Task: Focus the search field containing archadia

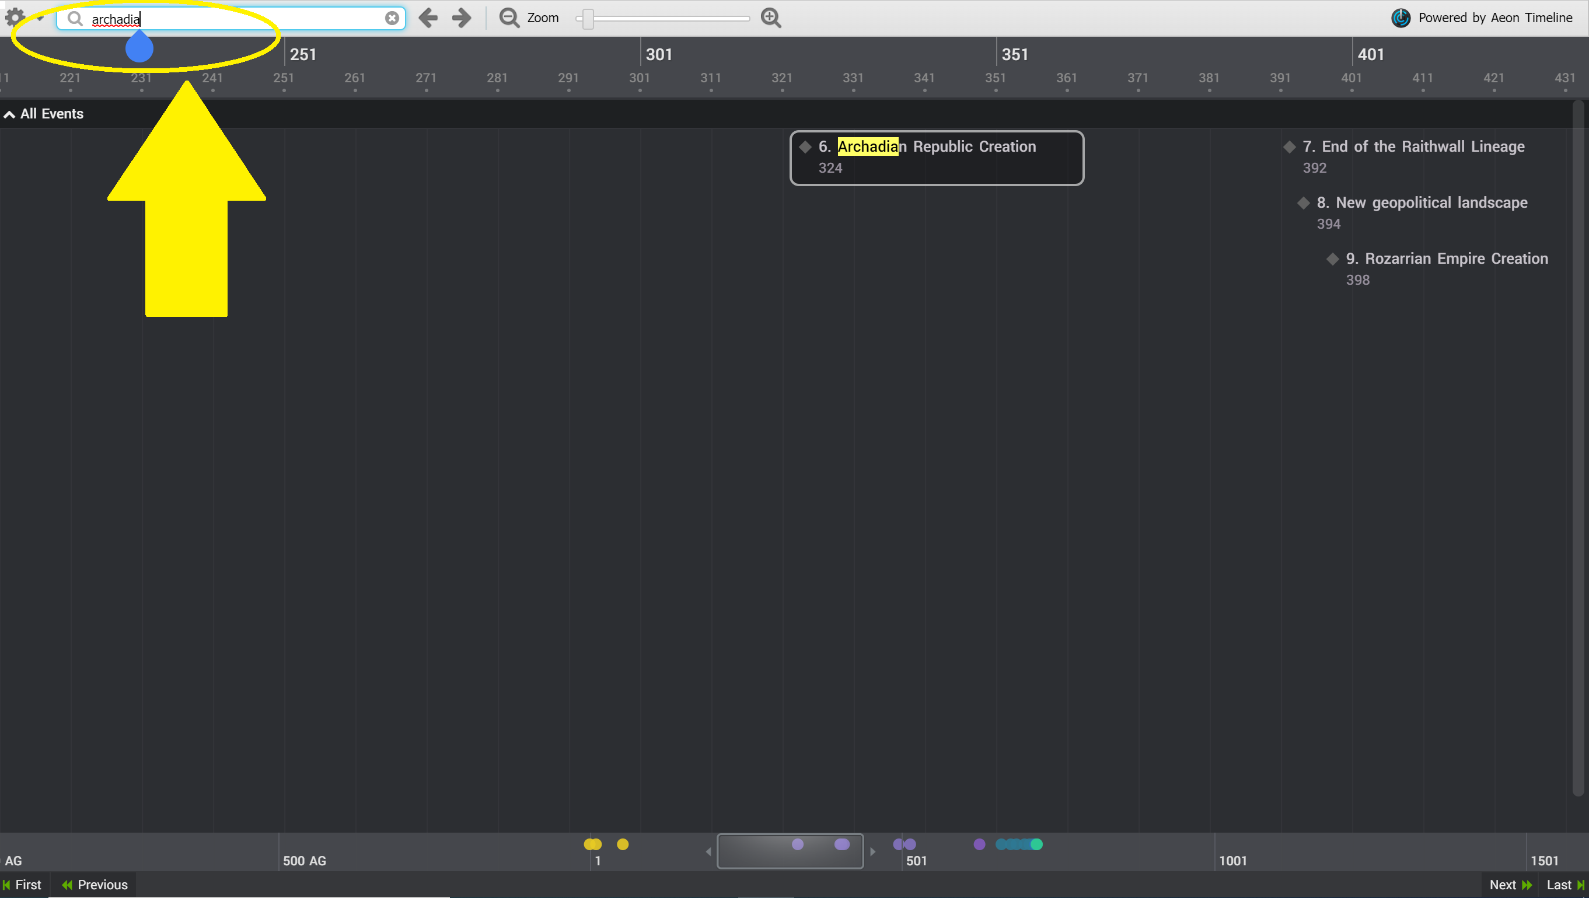Action: [231, 19]
